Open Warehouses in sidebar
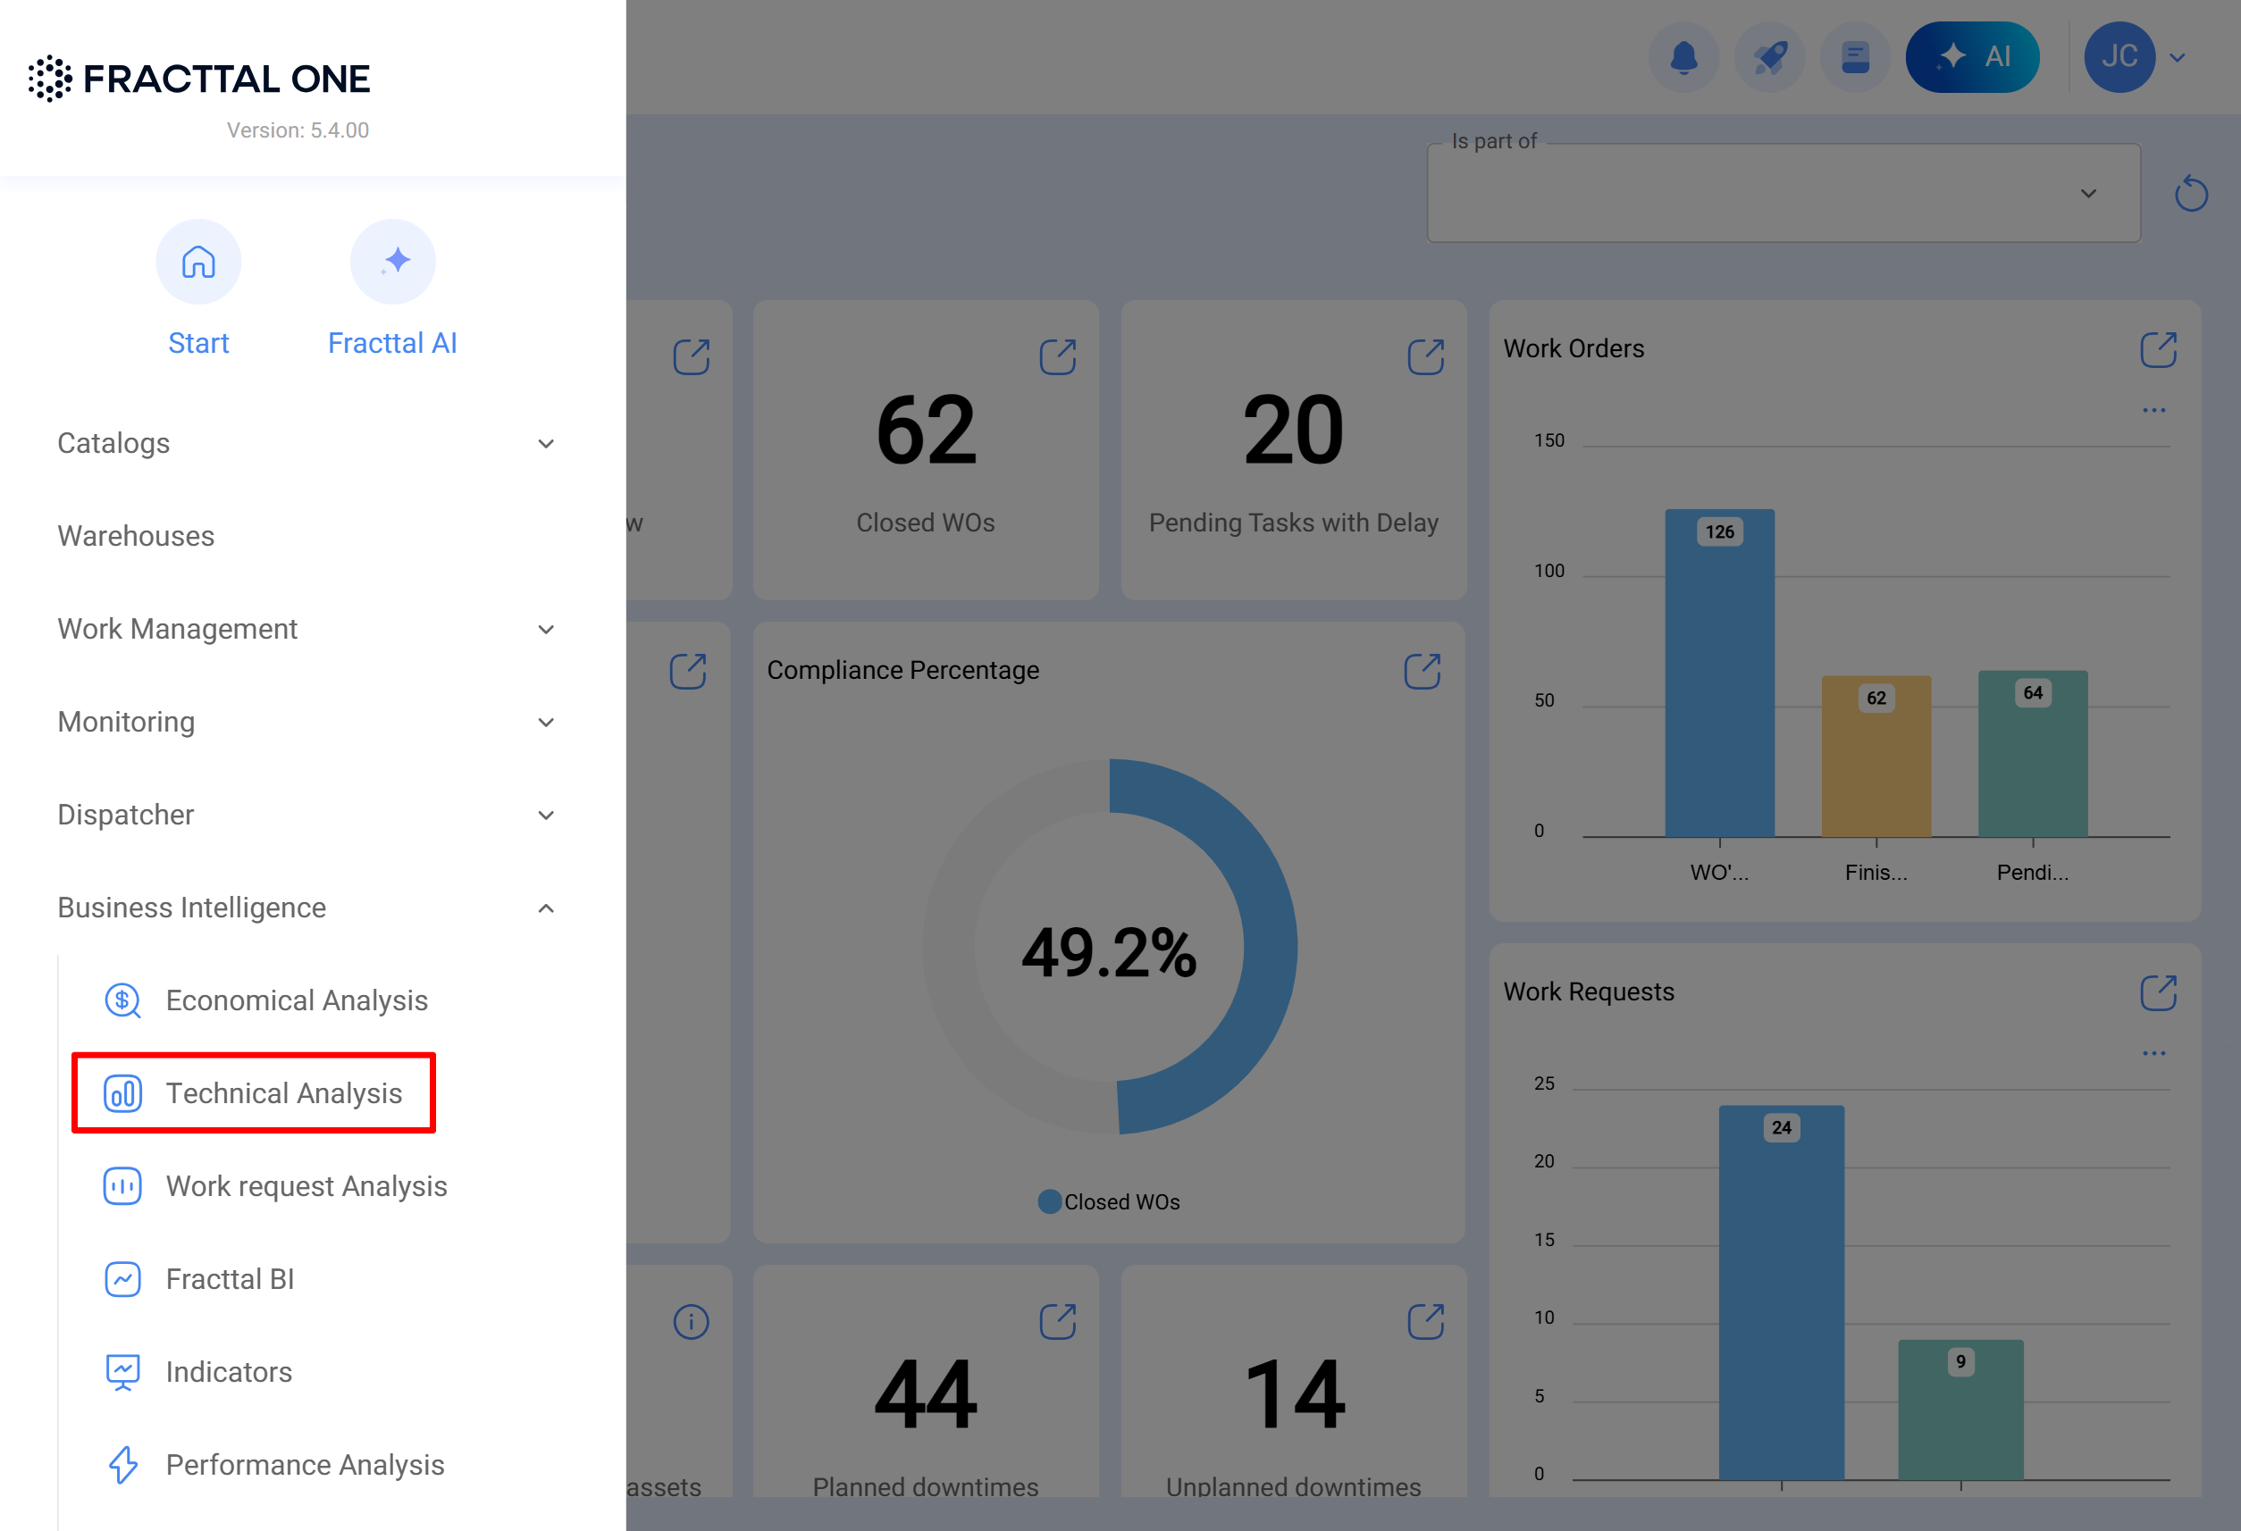The height and width of the screenshot is (1531, 2241). (136, 535)
